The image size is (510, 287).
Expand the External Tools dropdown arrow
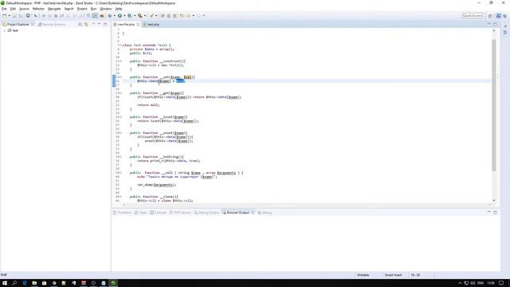pyautogui.click(x=145, y=16)
